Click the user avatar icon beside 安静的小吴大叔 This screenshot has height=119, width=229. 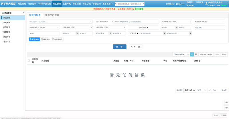coord(206,3)
